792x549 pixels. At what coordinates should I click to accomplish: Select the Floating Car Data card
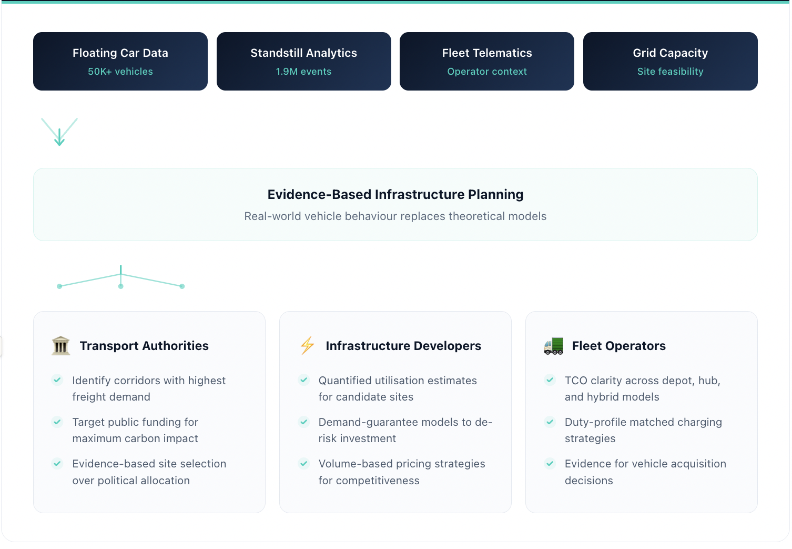pos(120,61)
